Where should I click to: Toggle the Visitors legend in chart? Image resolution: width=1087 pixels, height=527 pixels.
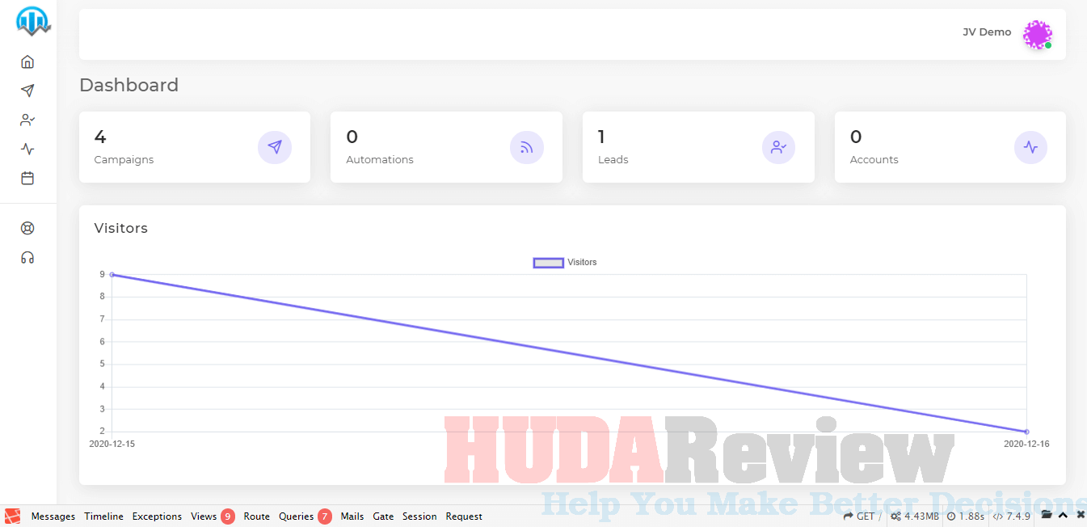(x=565, y=263)
